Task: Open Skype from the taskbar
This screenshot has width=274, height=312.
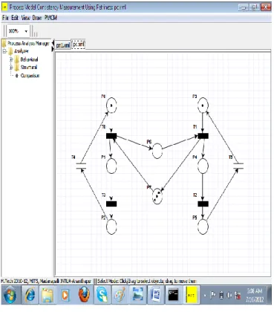Action: pos(102,295)
